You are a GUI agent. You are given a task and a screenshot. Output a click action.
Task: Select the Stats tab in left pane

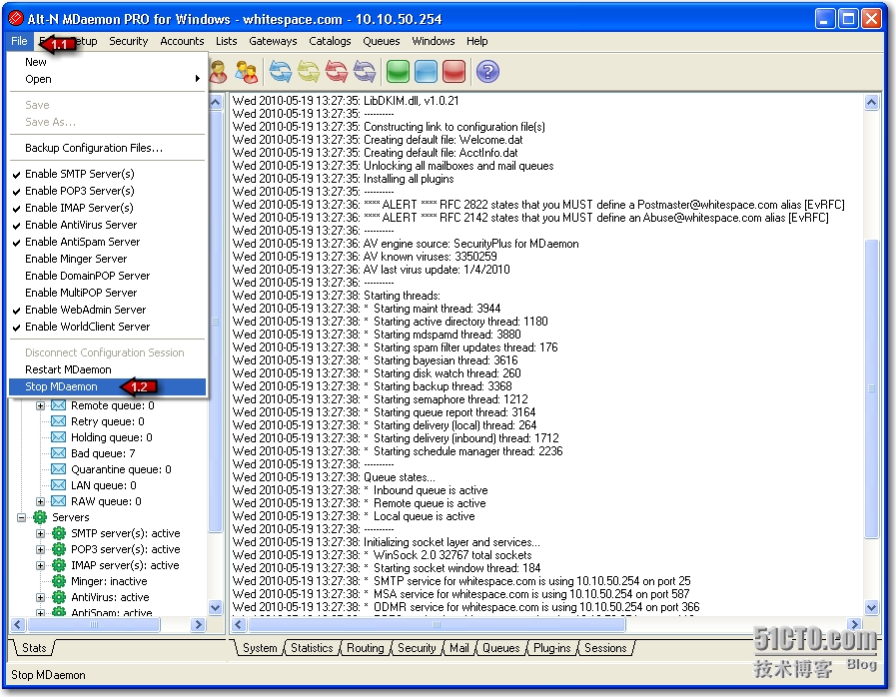[34, 648]
